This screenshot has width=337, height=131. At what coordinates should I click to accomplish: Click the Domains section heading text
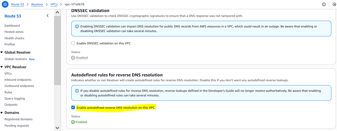(x=12, y=113)
